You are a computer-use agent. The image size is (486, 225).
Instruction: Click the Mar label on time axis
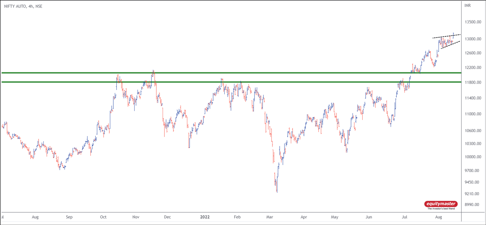(270, 217)
